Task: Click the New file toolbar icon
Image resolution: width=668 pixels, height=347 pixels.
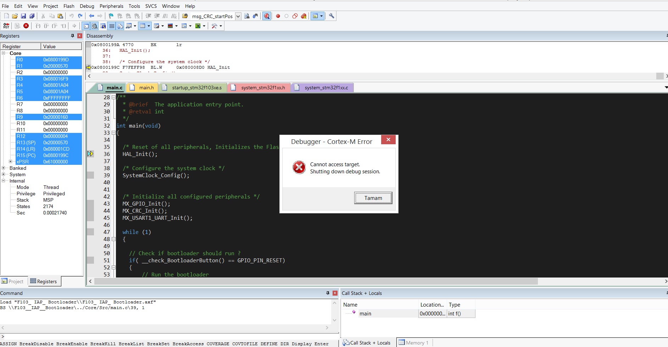Action: 6,16
